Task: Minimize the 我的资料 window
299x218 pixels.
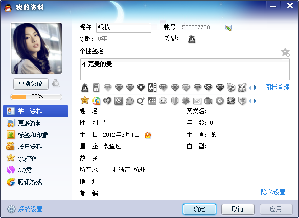Action: 273,7
